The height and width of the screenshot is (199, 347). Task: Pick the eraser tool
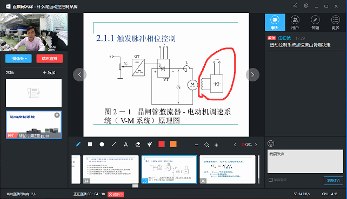click(138, 145)
